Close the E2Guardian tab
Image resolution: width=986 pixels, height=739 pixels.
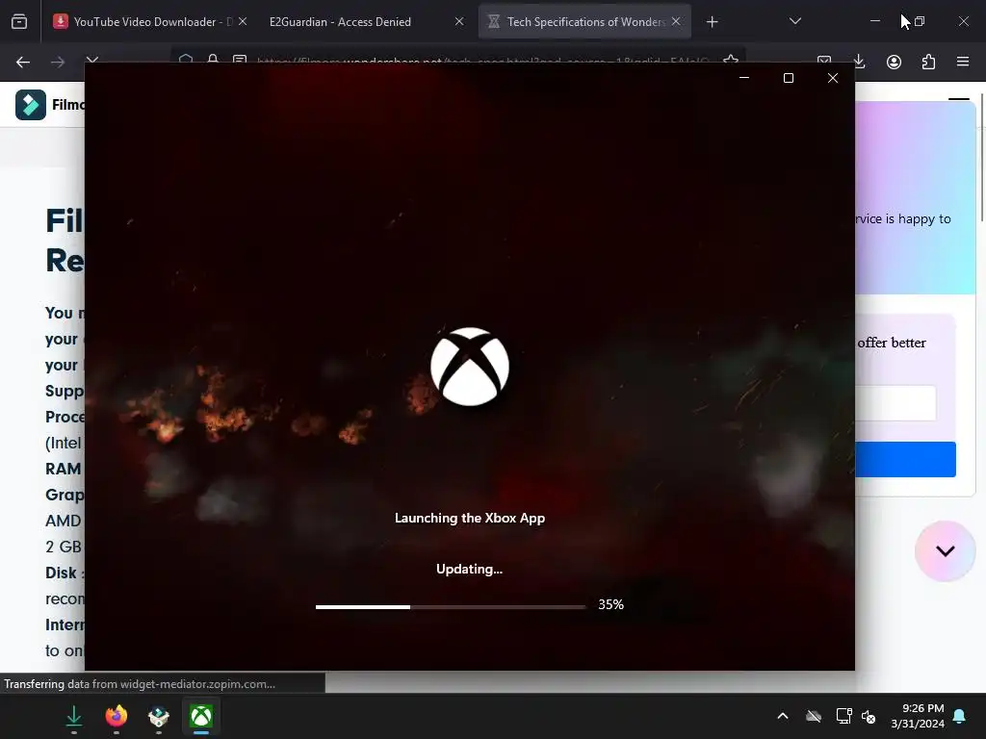(x=459, y=21)
